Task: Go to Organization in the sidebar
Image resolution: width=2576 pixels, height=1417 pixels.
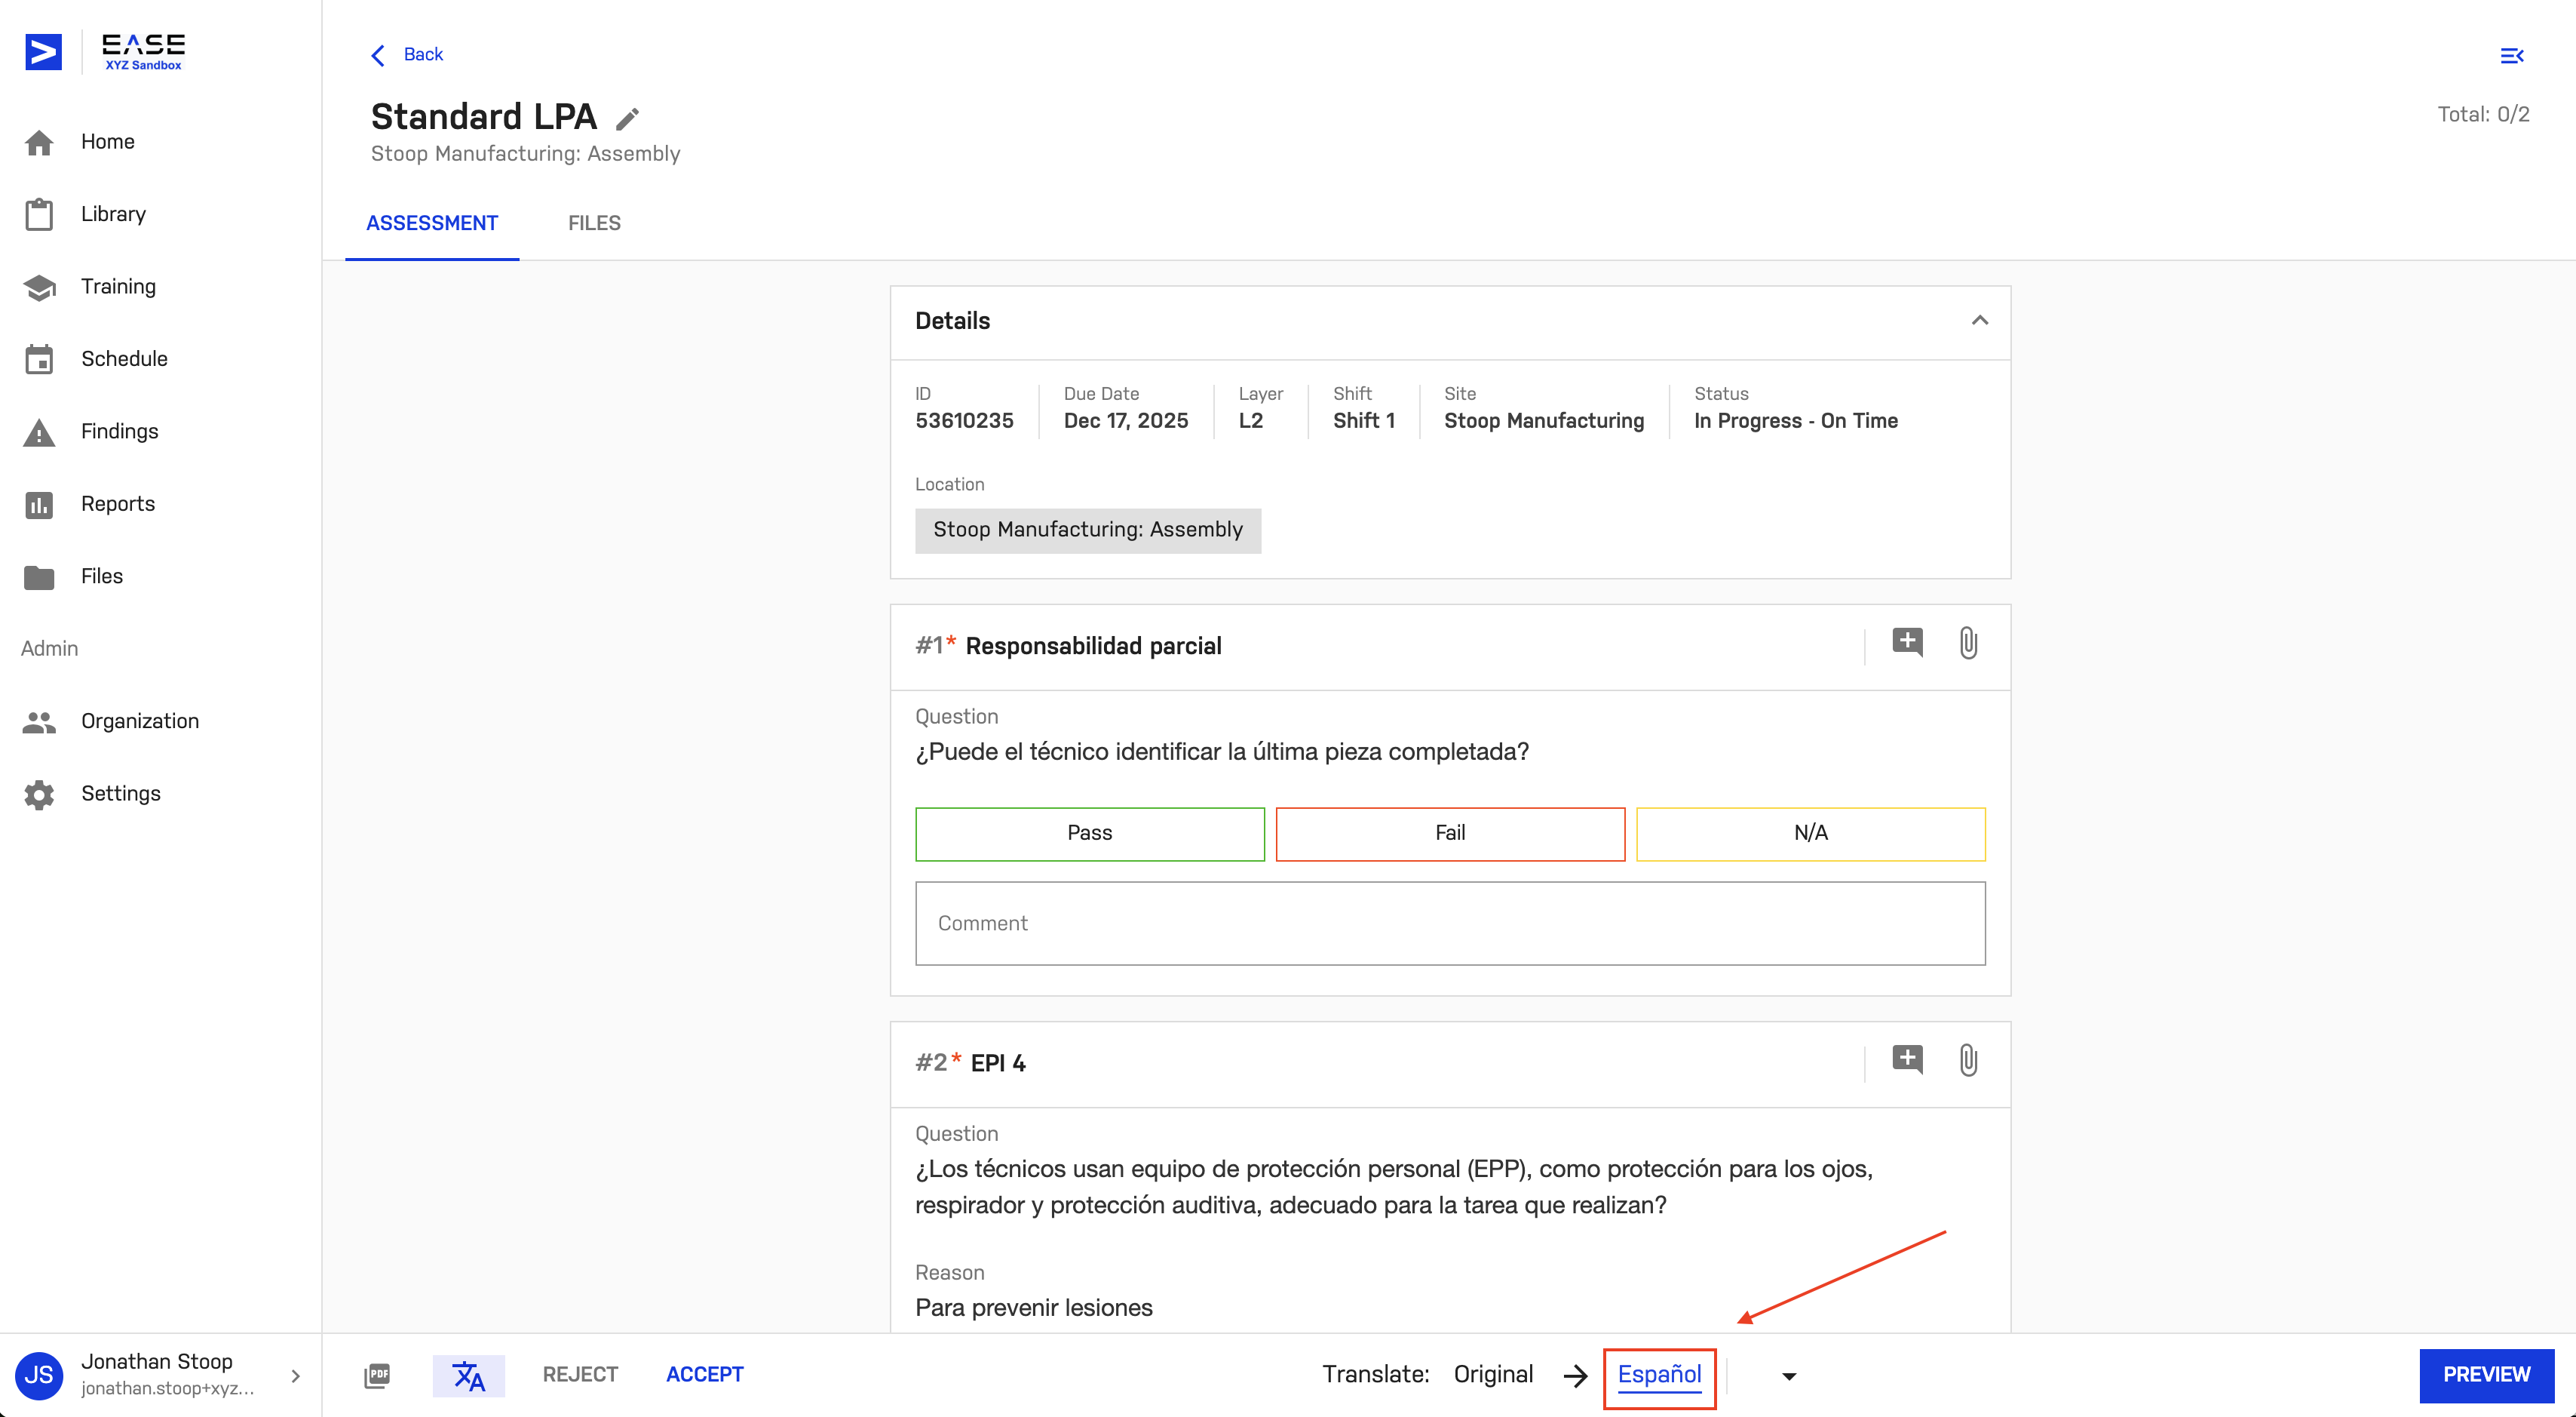Action: 140,721
